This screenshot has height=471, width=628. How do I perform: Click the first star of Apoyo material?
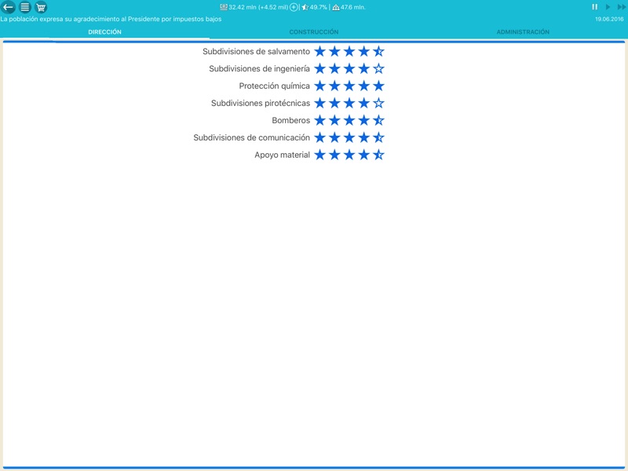pos(319,155)
